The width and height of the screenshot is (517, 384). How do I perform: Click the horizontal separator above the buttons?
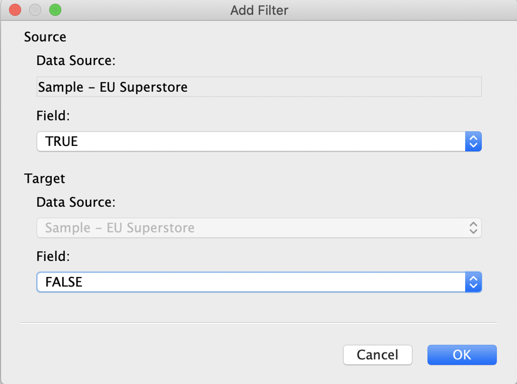pyautogui.click(x=259, y=323)
